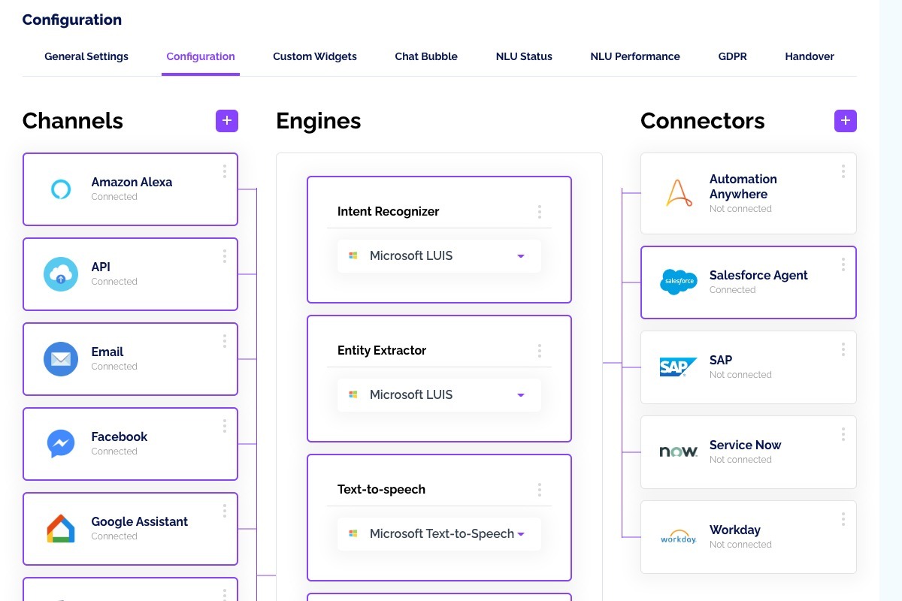902x601 pixels.
Task: Select the Salesforce Agent connector card
Action: 749,282
